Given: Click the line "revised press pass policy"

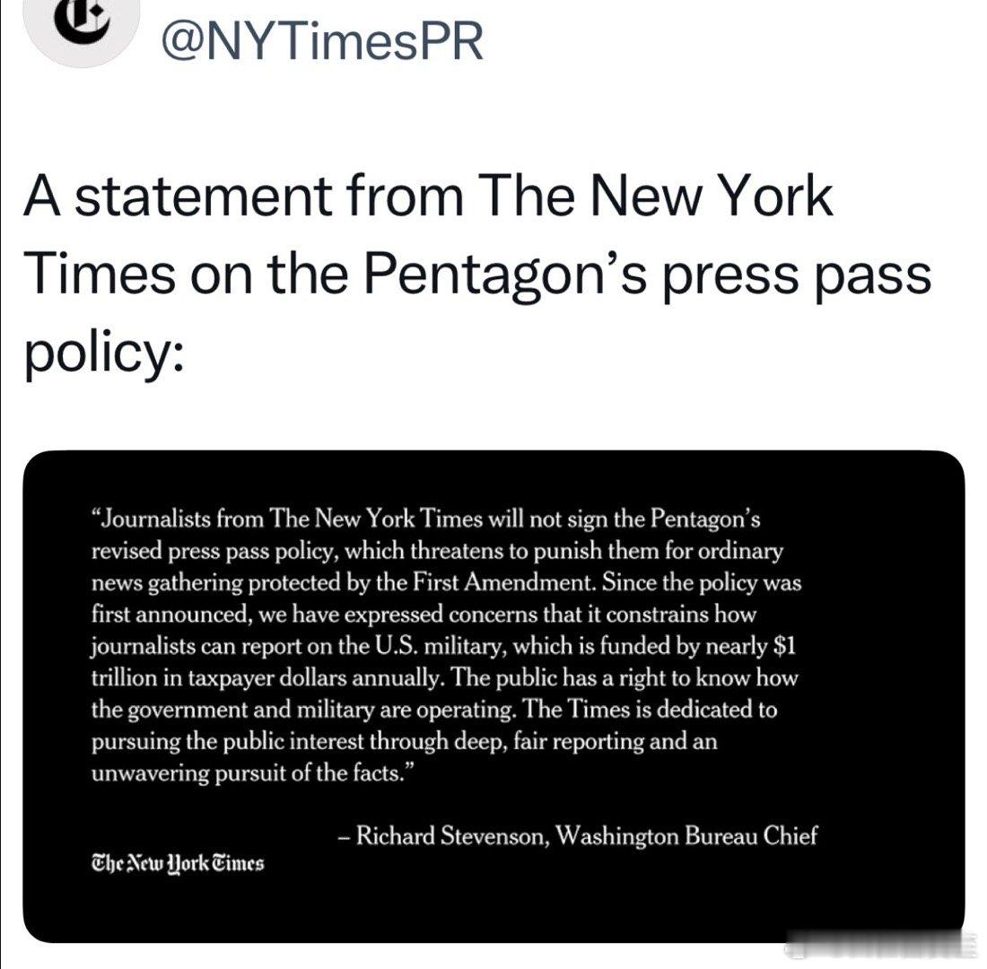Looking at the screenshot, I should [x=216, y=551].
